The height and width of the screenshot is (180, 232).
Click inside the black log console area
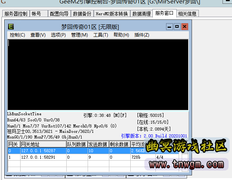pyautogui.click(x=98, y=75)
